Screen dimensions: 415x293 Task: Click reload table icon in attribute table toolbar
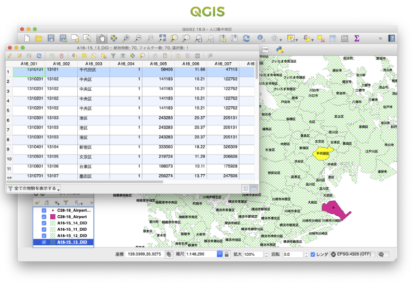click(39, 56)
